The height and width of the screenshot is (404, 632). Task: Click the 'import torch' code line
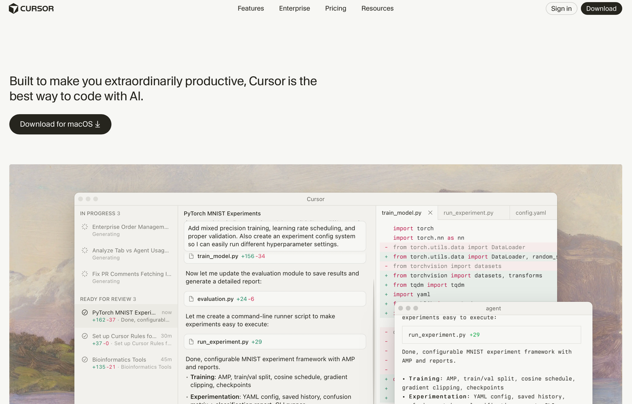(x=413, y=228)
